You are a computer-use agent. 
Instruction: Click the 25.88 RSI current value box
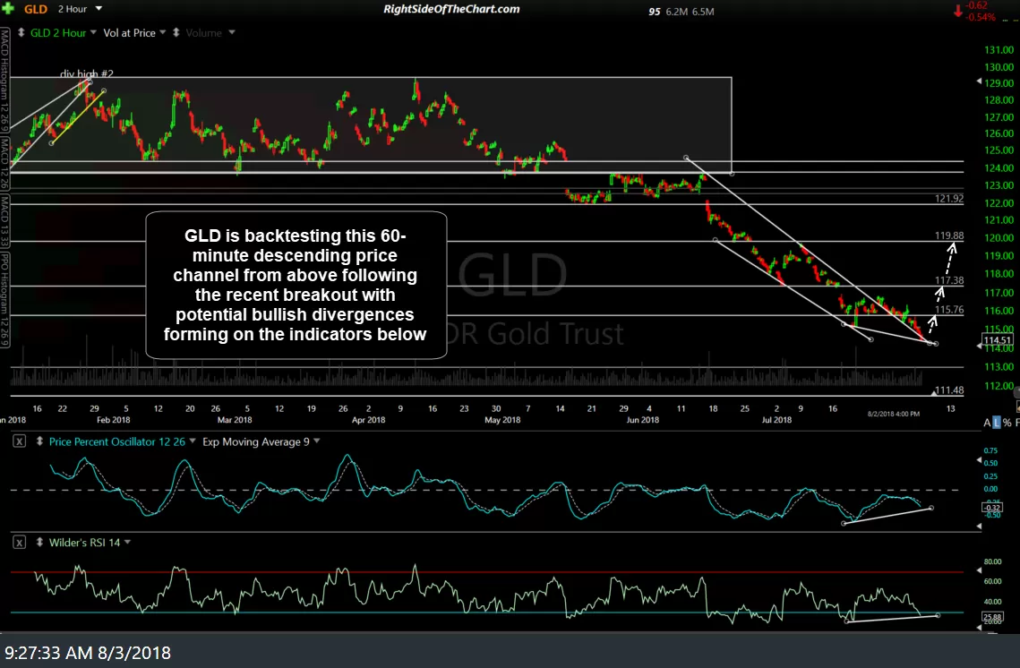click(992, 617)
